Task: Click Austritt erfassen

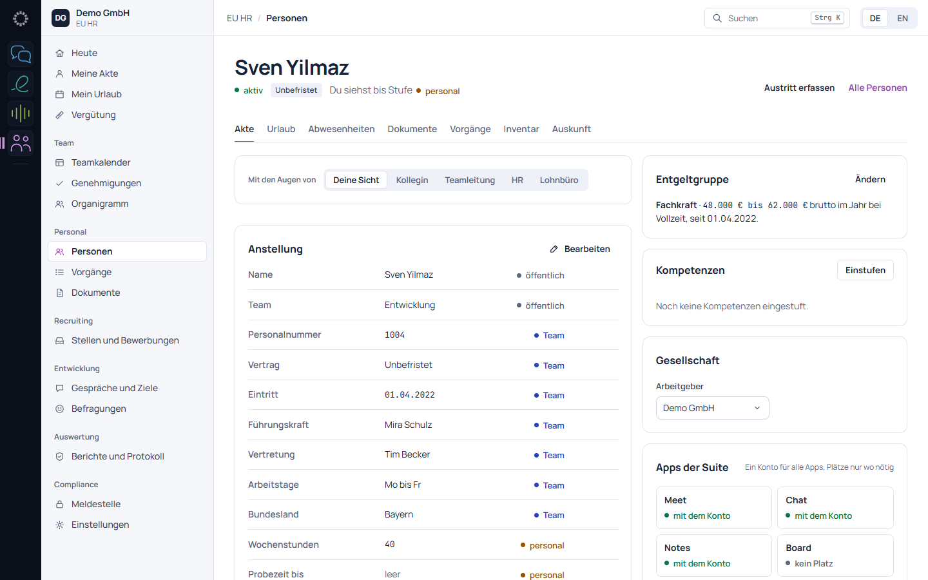Action: 799,88
